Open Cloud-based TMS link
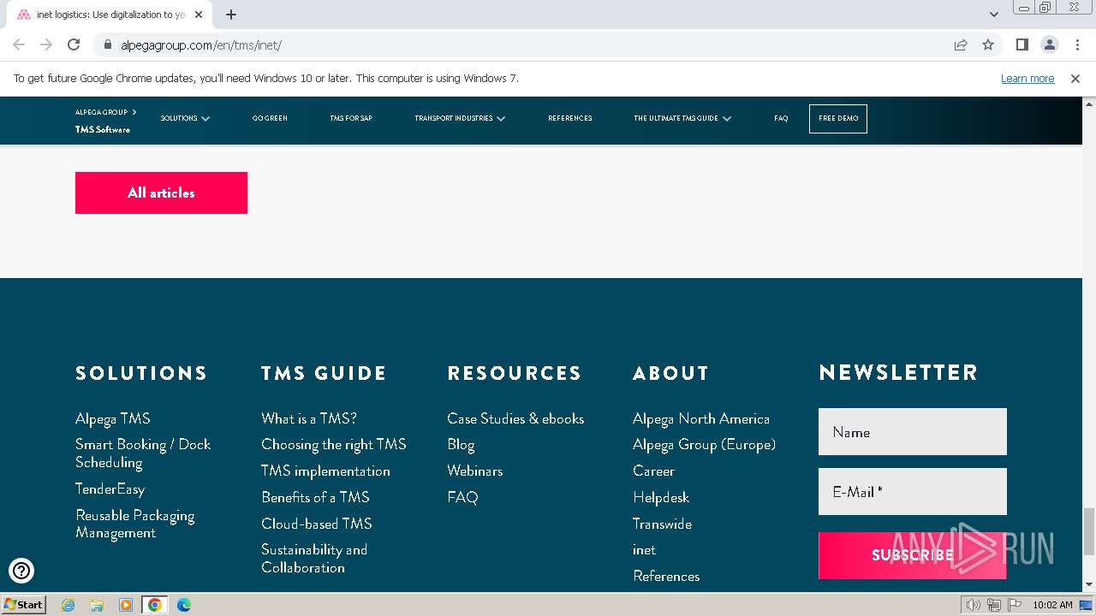 pyautogui.click(x=317, y=524)
